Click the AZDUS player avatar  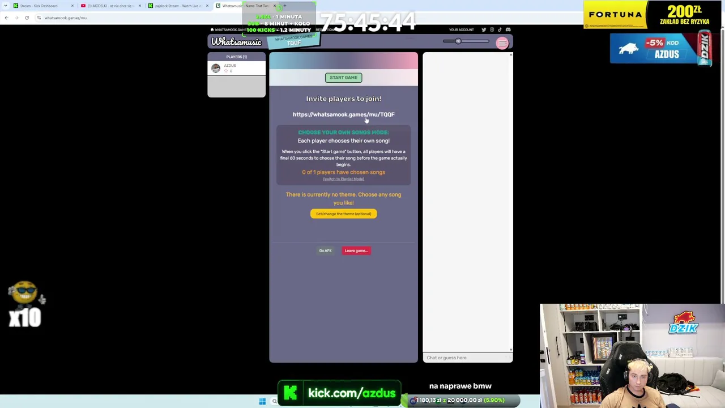[216, 68]
